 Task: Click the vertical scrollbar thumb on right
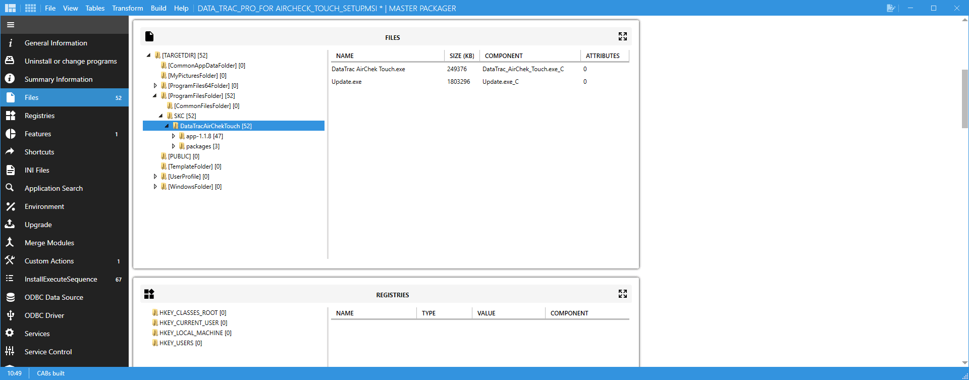(x=964, y=98)
